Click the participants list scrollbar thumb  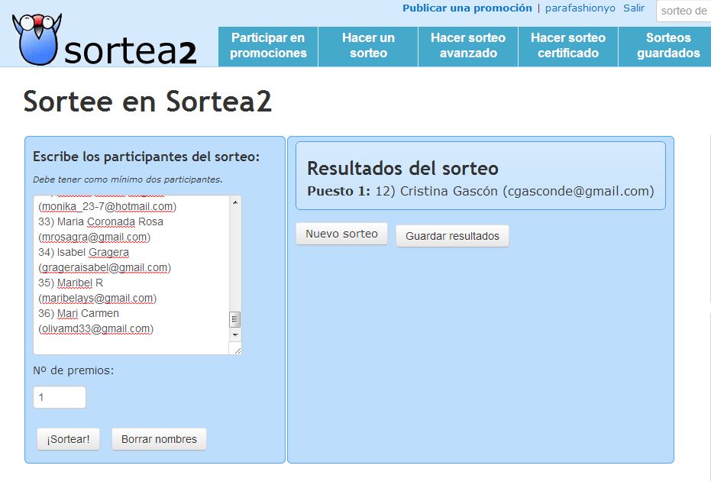pos(235,319)
